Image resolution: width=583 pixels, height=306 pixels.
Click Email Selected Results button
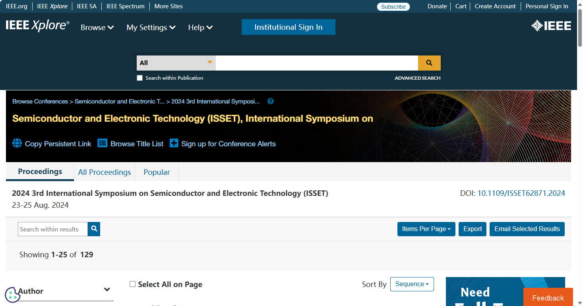tap(527, 229)
